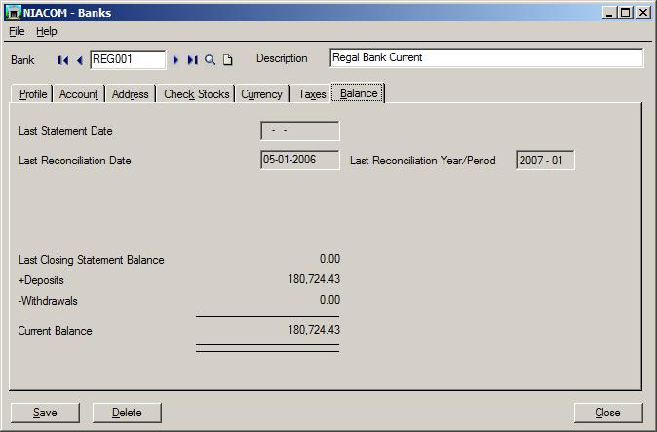Click the Save button
Image resolution: width=657 pixels, height=432 pixels.
tap(45, 413)
